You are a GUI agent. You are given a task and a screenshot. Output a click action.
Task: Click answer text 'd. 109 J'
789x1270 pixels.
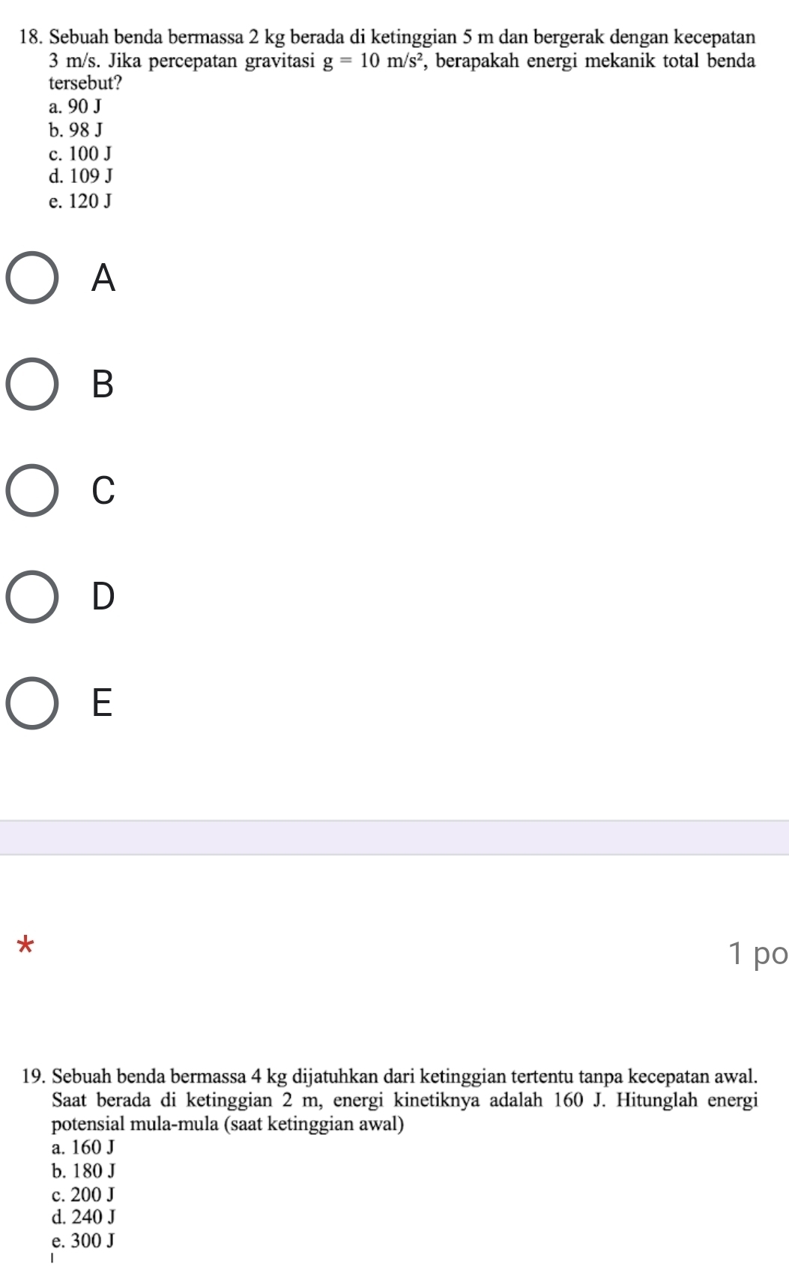[x=80, y=177]
